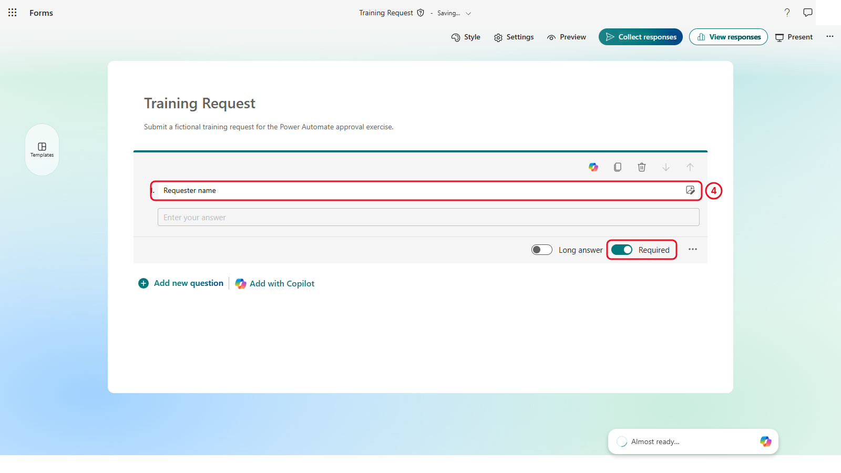Open the top toolbar more options ellipsis
This screenshot has height=473, width=841.
click(x=830, y=37)
